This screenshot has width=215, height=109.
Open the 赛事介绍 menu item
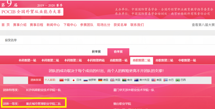[20, 25]
